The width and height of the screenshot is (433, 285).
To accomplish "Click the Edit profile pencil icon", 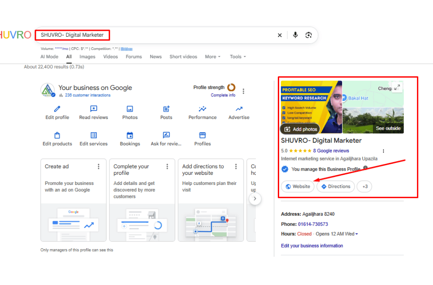I will [57, 109].
